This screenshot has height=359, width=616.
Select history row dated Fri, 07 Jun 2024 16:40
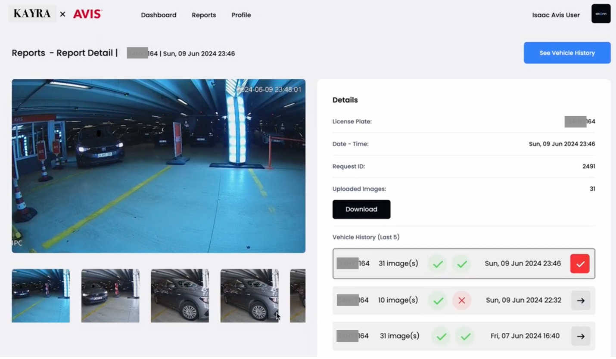coord(464,336)
